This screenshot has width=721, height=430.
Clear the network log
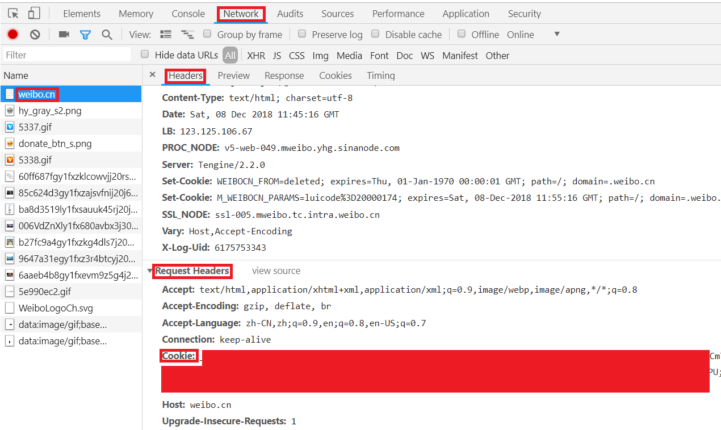[x=35, y=35]
